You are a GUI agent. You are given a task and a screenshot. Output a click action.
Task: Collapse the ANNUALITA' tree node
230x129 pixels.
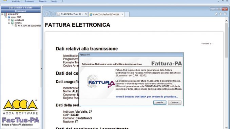click(2, 14)
